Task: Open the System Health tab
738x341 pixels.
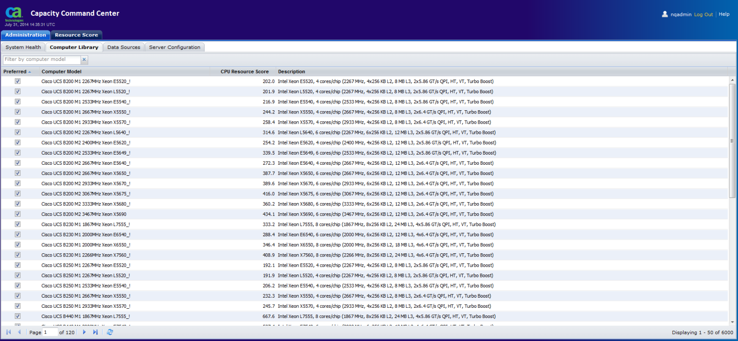Action: pos(23,47)
